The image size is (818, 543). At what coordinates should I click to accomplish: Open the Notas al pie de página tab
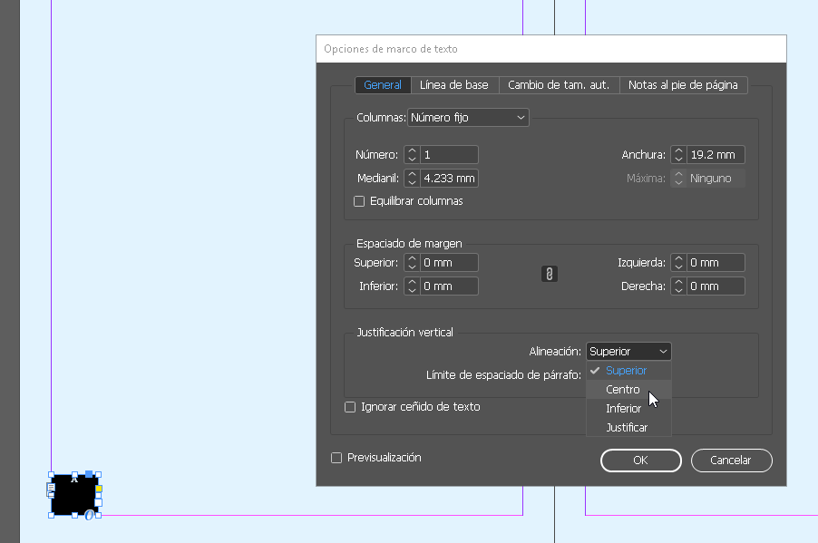point(684,84)
